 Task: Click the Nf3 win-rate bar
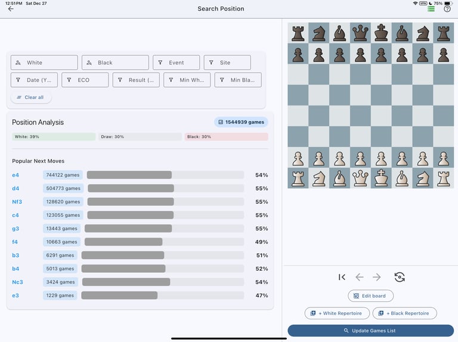pos(166,201)
